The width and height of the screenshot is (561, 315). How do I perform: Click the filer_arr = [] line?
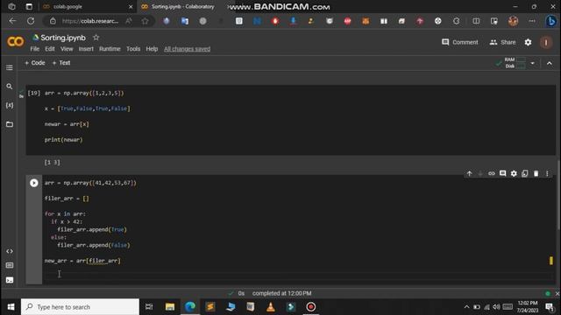[67, 199]
